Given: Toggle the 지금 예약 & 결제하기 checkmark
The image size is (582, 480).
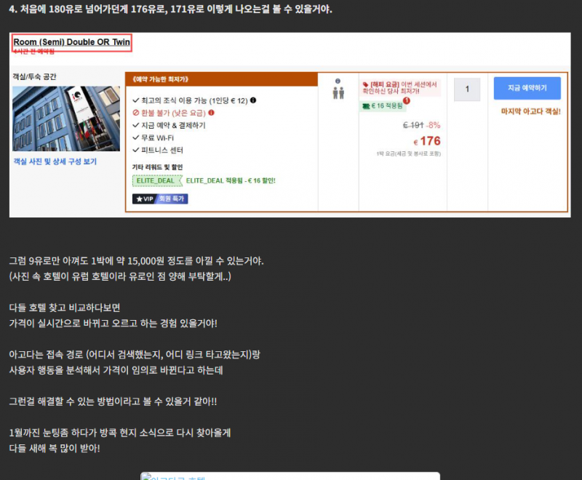Looking at the screenshot, I should [x=136, y=126].
